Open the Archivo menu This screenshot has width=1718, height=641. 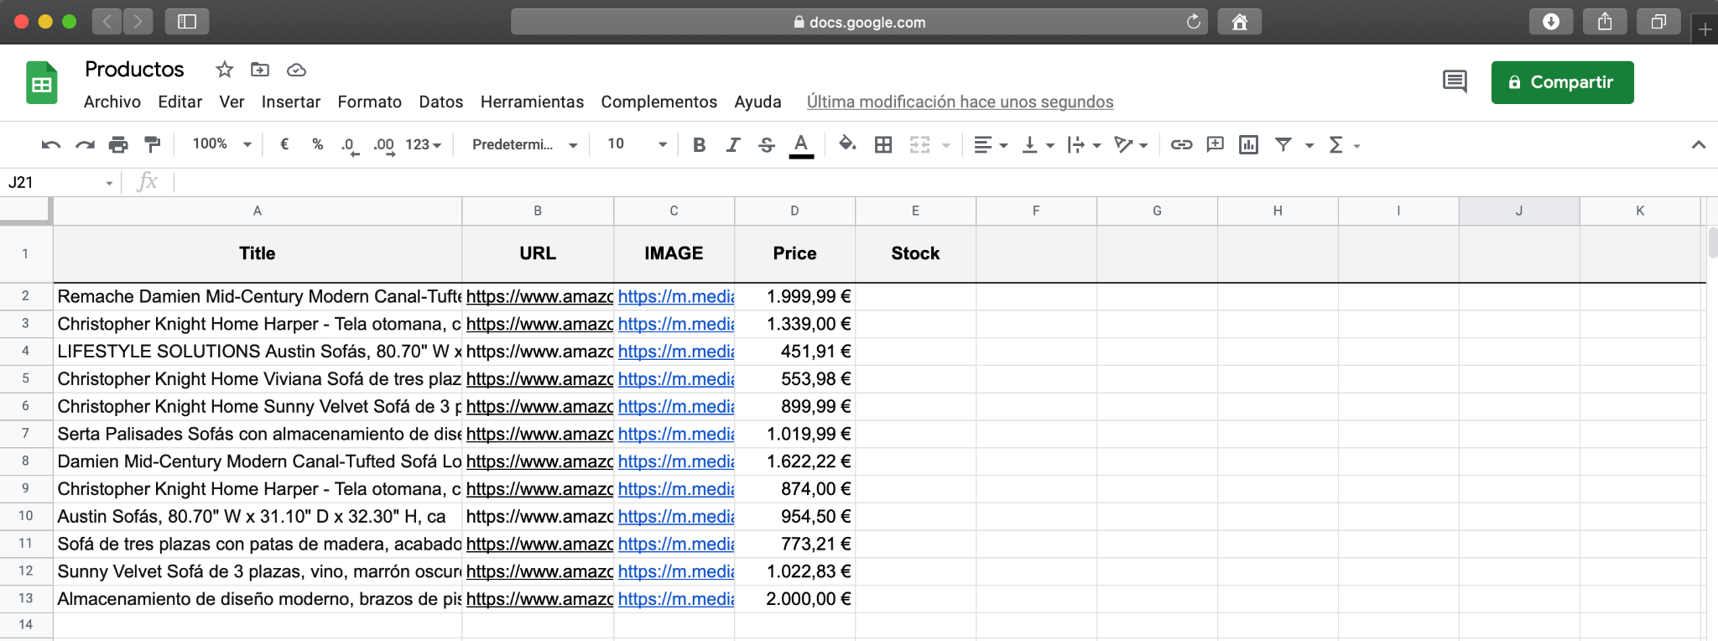point(112,102)
